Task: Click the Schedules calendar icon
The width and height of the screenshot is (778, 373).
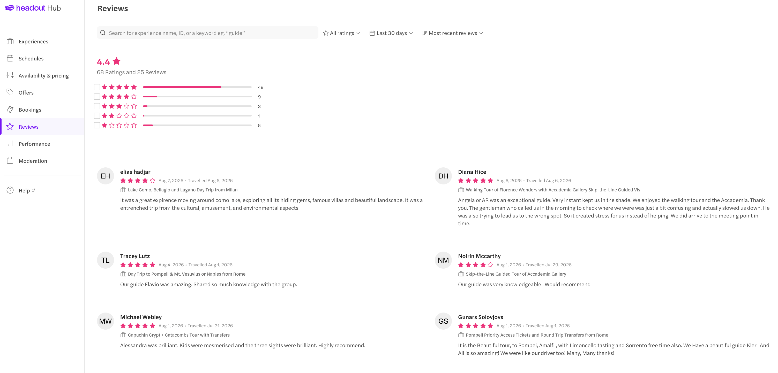Action: click(x=10, y=58)
